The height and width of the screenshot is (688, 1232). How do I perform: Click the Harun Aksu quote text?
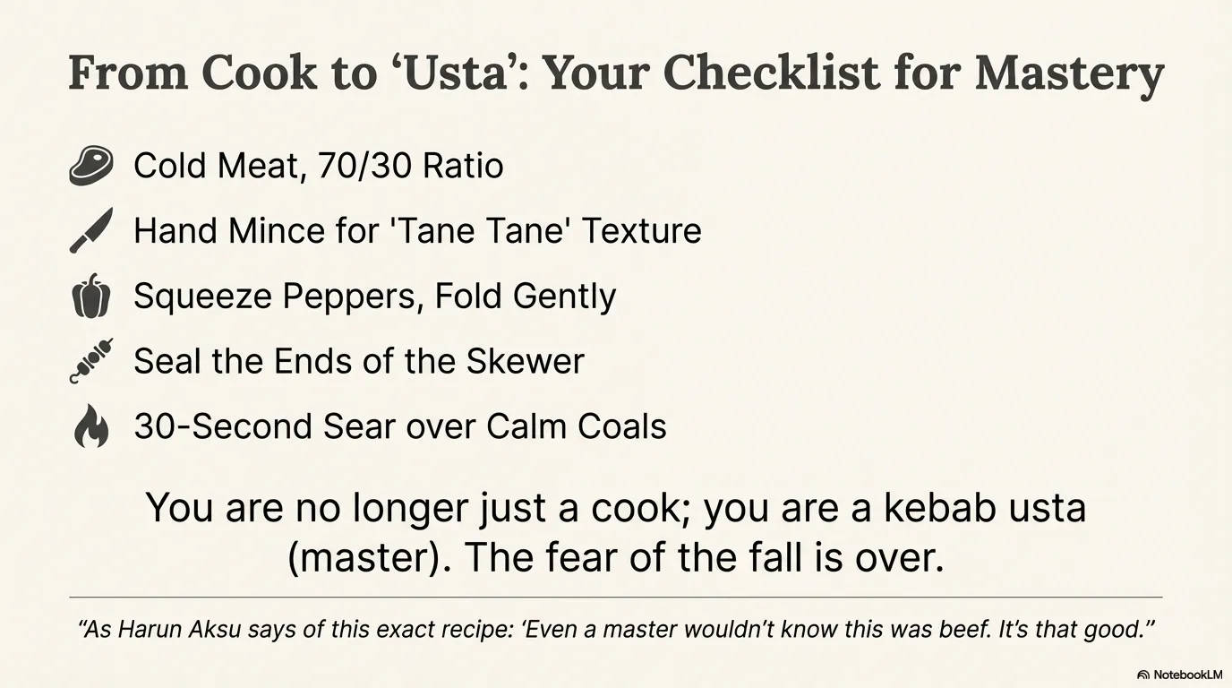616,629
